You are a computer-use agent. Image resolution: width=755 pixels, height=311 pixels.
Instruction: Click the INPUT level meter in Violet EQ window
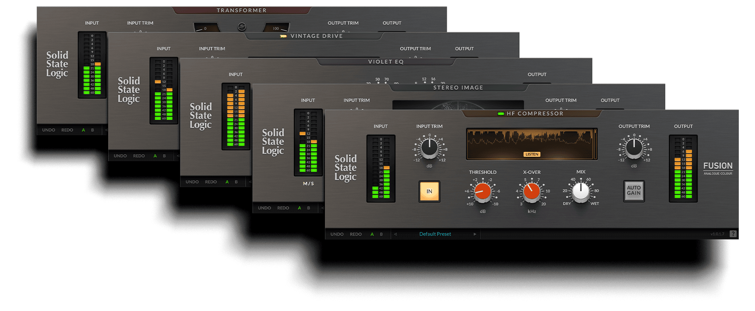[236, 116]
